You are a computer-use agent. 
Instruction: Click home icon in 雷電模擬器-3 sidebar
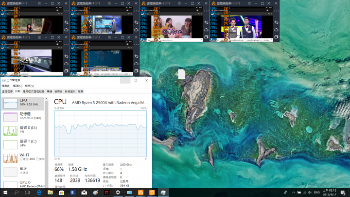tap(276, 30)
